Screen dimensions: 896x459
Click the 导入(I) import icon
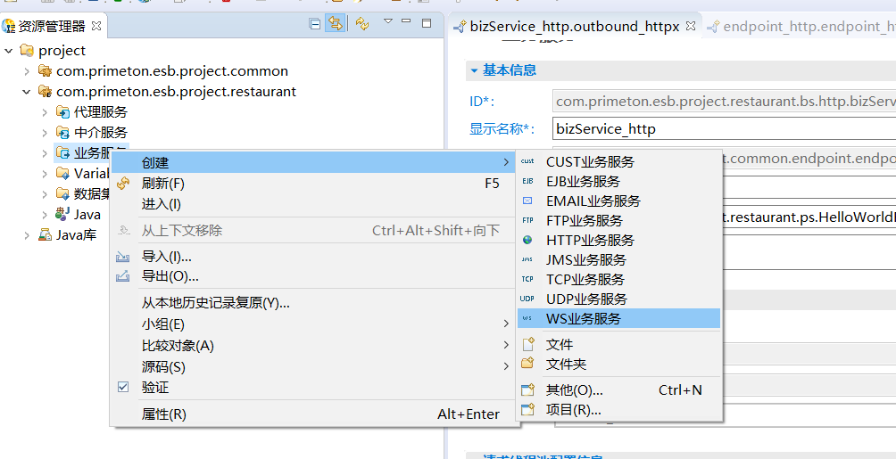(123, 257)
